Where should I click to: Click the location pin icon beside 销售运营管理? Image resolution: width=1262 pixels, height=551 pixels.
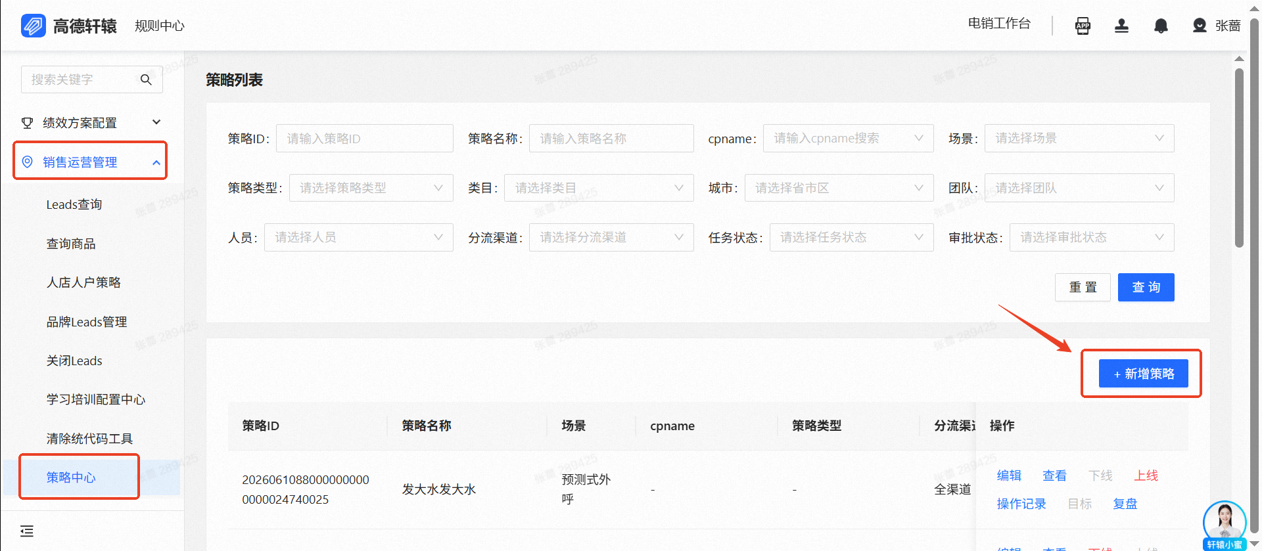point(27,162)
